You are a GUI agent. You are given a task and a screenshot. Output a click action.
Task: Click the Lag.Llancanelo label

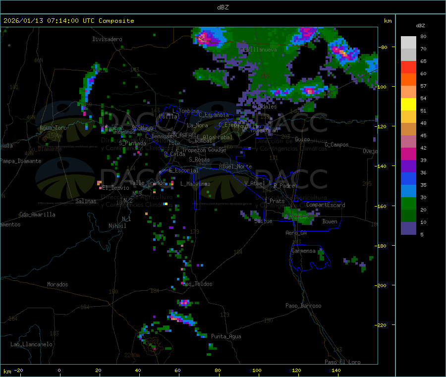32,345
